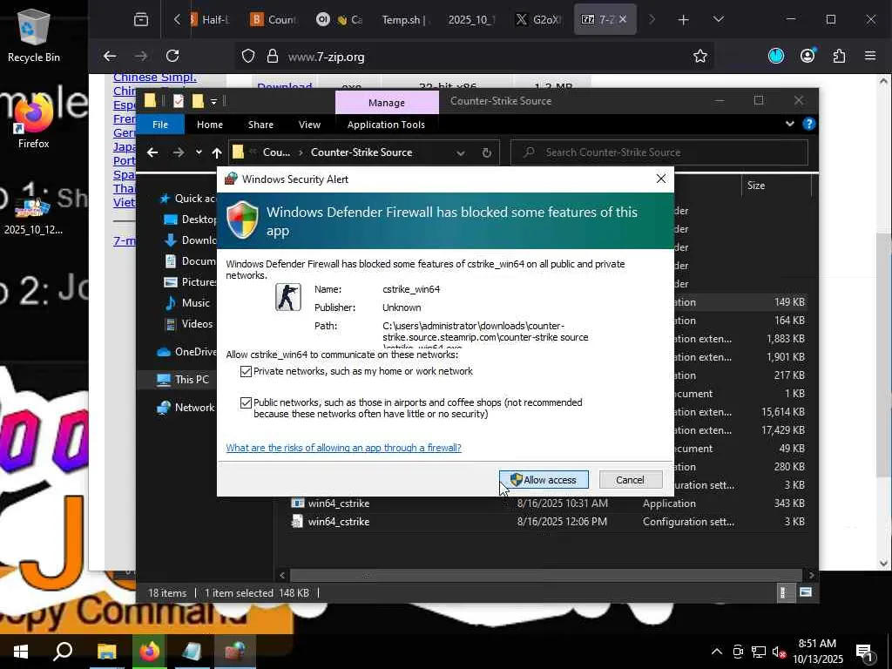The width and height of the screenshot is (892, 669).
Task: Open Recycle Bin on the desktop
Action: [x=34, y=35]
